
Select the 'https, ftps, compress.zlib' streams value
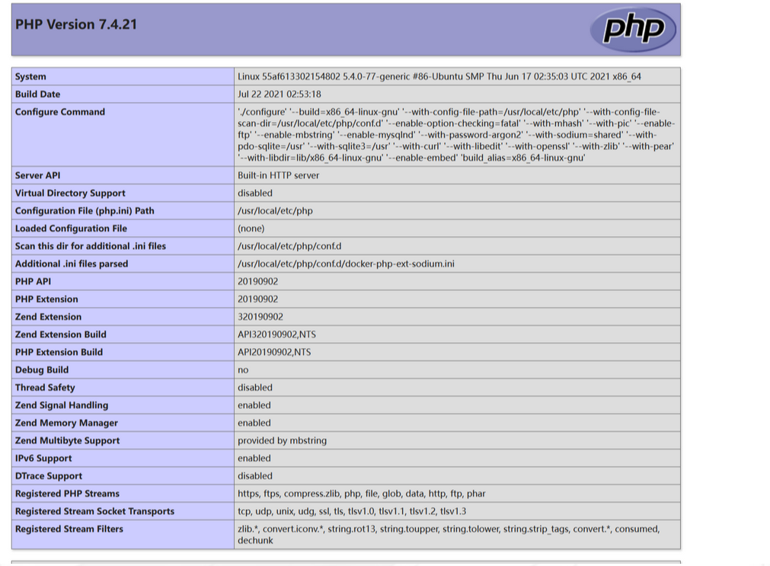tap(362, 494)
